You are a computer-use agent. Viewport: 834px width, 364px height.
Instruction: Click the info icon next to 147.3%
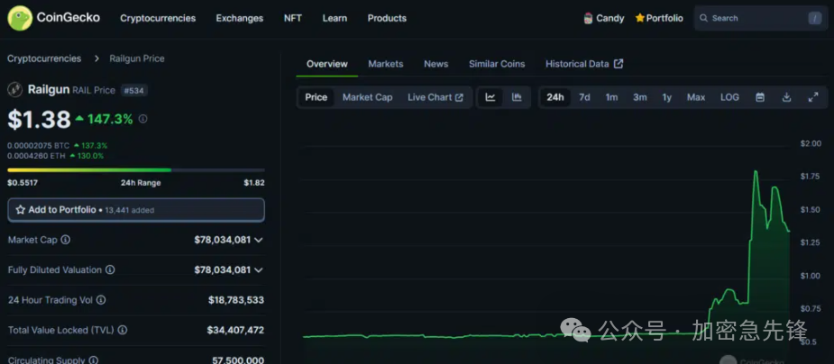click(142, 119)
